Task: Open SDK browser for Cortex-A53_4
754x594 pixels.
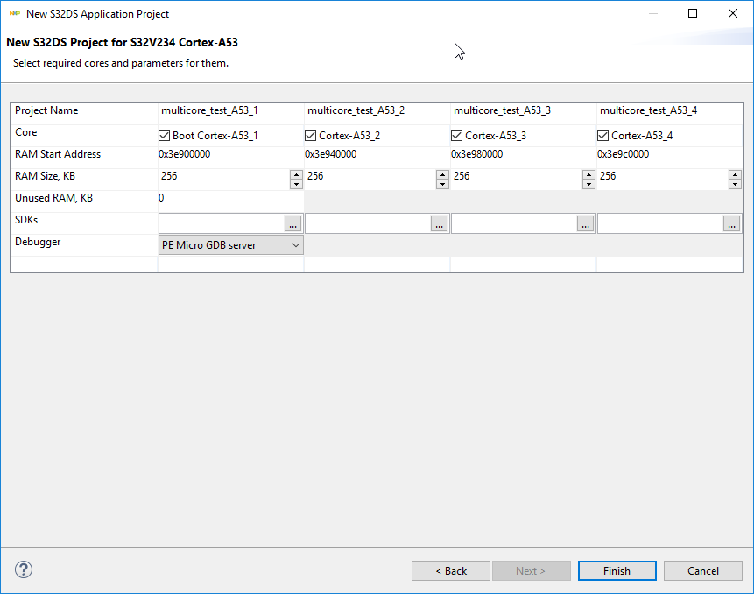Action: pos(731,223)
